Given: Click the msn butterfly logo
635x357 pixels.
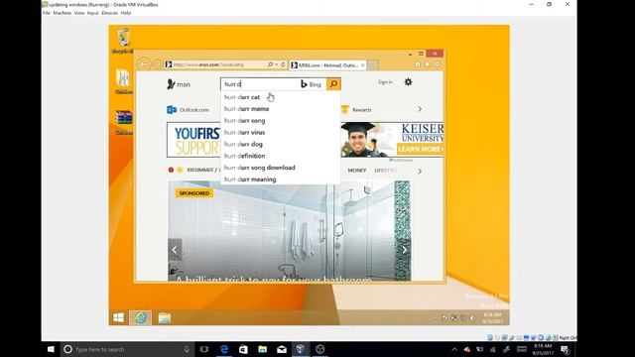Looking at the screenshot, I should pos(179,84).
